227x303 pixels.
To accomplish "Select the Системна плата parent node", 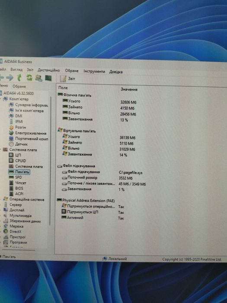I will pyautogui.click(x=23, y=150).
